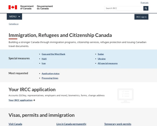Click the Immigration, Refugees and Citizenship Canada heading
This screenshot has height=126, width=157.
click(60, 35)
